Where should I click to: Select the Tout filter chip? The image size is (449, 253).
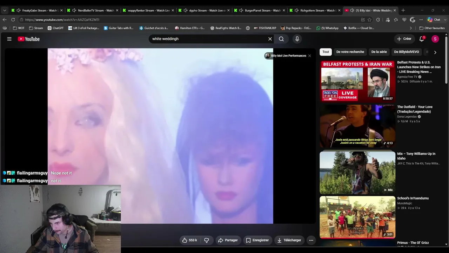[x=326, y=52]
